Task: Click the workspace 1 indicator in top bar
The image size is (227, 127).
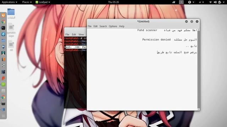Action: tap(181, 2)
